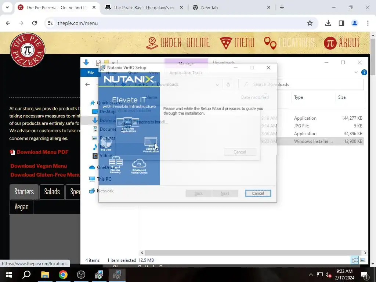The image size is (376, 282).
Task: Click the Chrome back navigation arrow
Action: click(8, 23)
